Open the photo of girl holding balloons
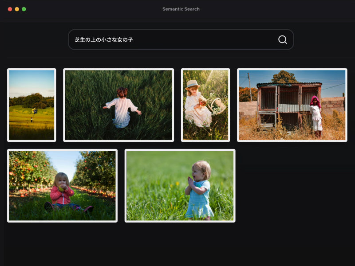The height and width of the screenshot is (266, 355). [x=32, y=105]
